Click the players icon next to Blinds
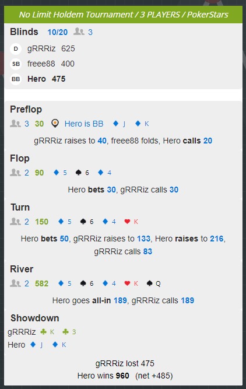Image resolution: width=246 pixels, height=389 pixels. click(79, 31)
